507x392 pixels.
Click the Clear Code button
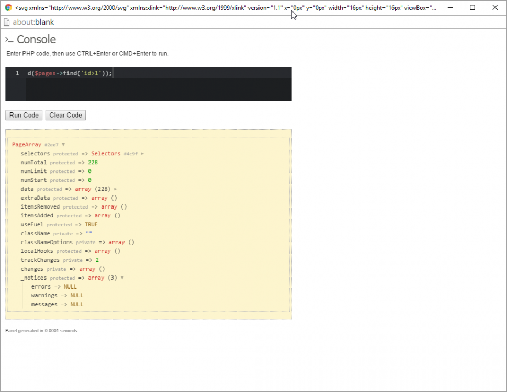tap(65, 115)
